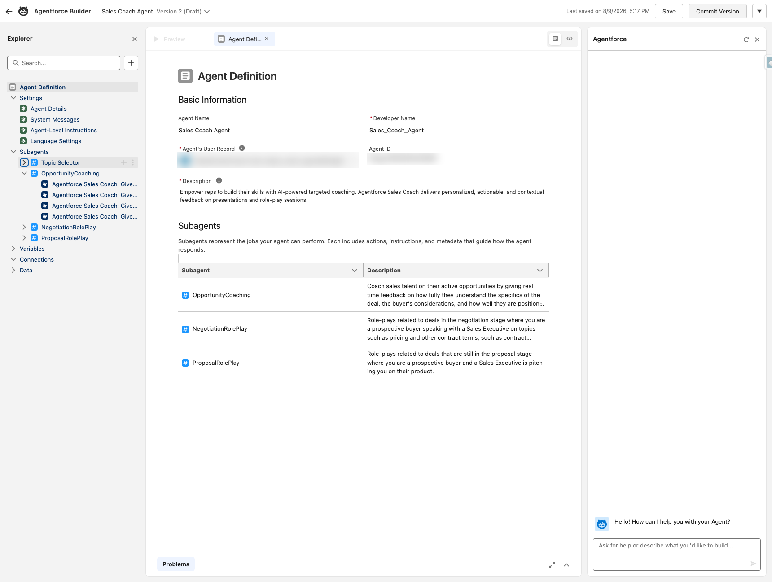Click the agent description text
The height and width of the screenshot is (582, 772).
[x=362, y=196]
